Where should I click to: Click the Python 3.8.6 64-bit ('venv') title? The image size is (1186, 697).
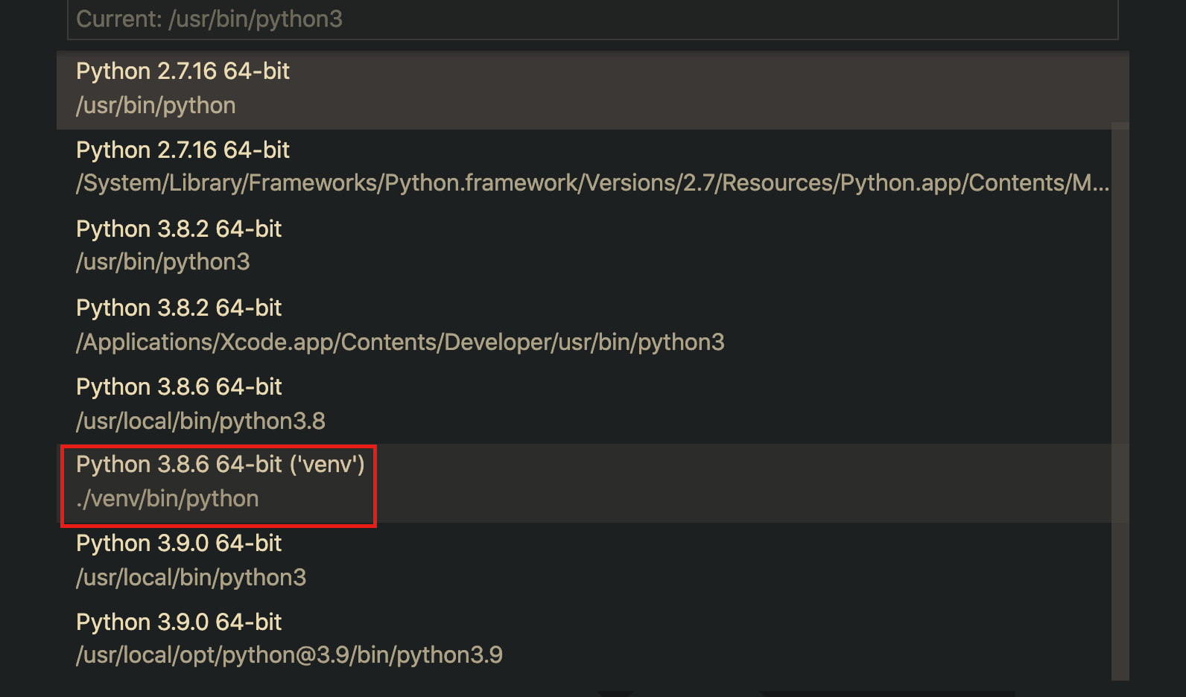coord(220,464)
